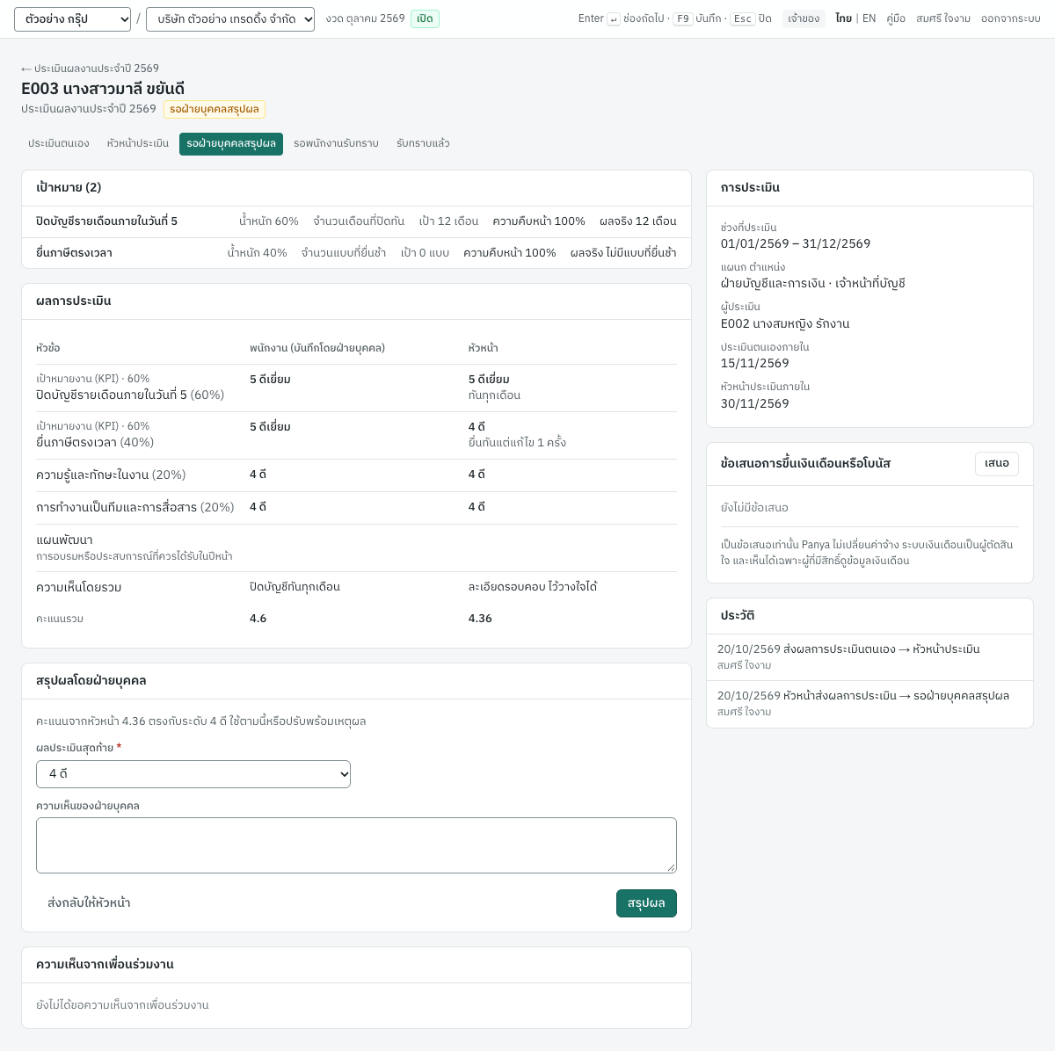
Task: Click the ผลจริง 12 เดือน value
Action: pos(638,221)
